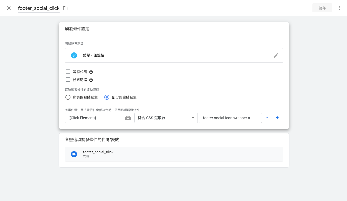This screenshot has width=347, height=201.
Task: Open the variable picker brick icon
Action: (x=128, y=118)
